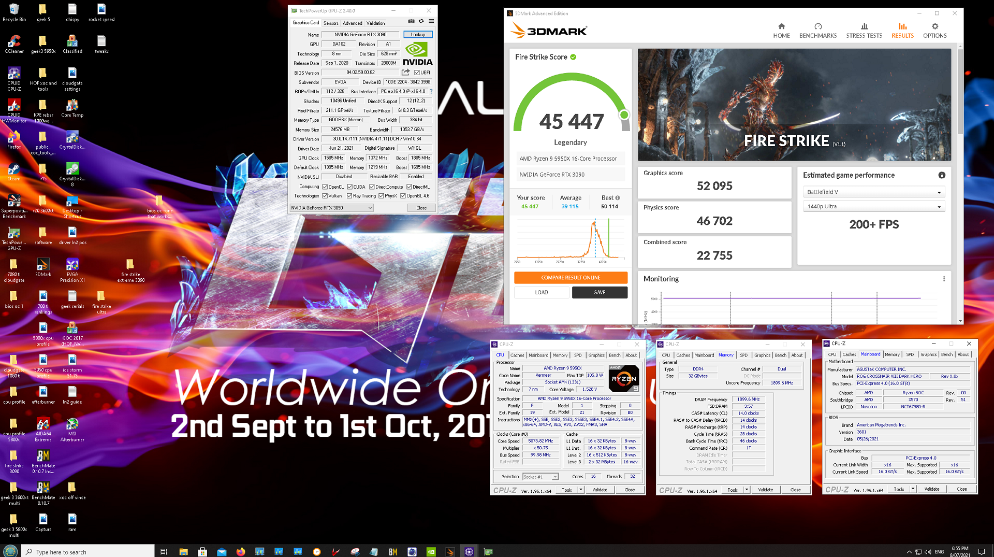
Task: Click the Fire Strike banner thumbnail
Action: coord(794,105)
